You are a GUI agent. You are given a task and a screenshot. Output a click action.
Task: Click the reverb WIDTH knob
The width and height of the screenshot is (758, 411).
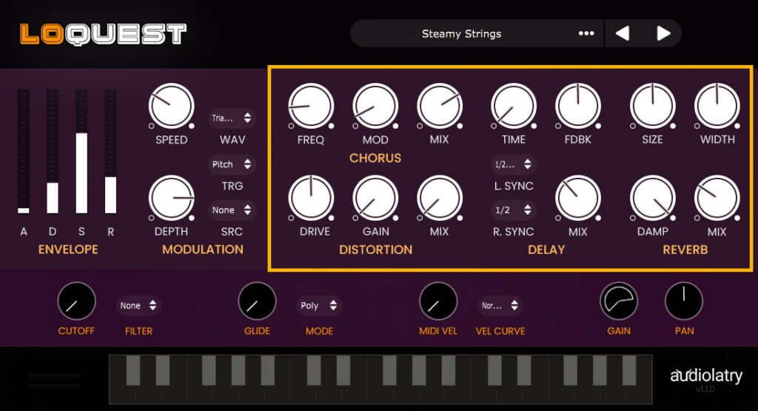click(x=717, y=106)
